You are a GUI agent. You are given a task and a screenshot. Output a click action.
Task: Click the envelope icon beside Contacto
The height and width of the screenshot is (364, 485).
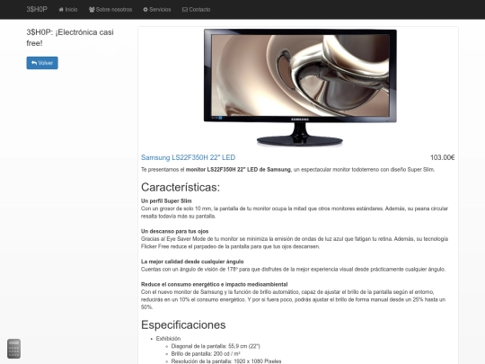(x=185, y=10)
